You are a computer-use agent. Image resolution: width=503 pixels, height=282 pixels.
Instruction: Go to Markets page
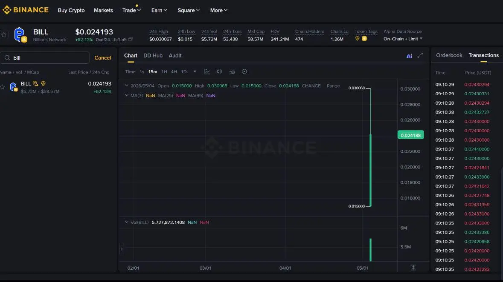click(103, 10)
